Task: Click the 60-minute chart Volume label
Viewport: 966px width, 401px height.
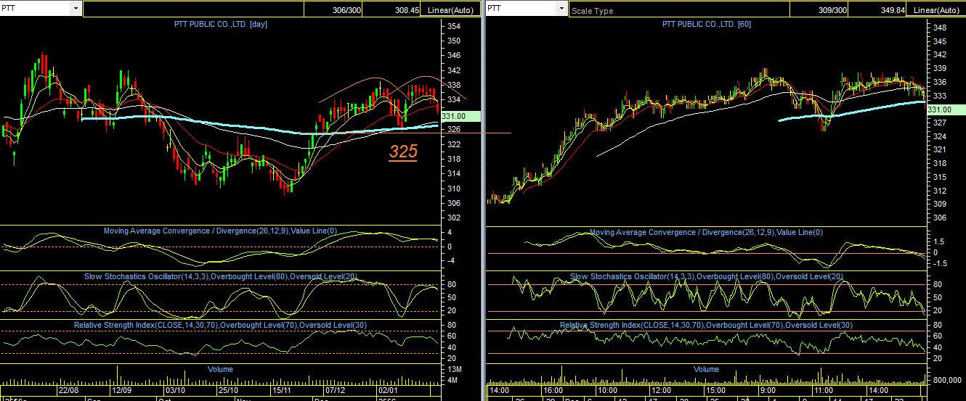Action: (706, 369)
